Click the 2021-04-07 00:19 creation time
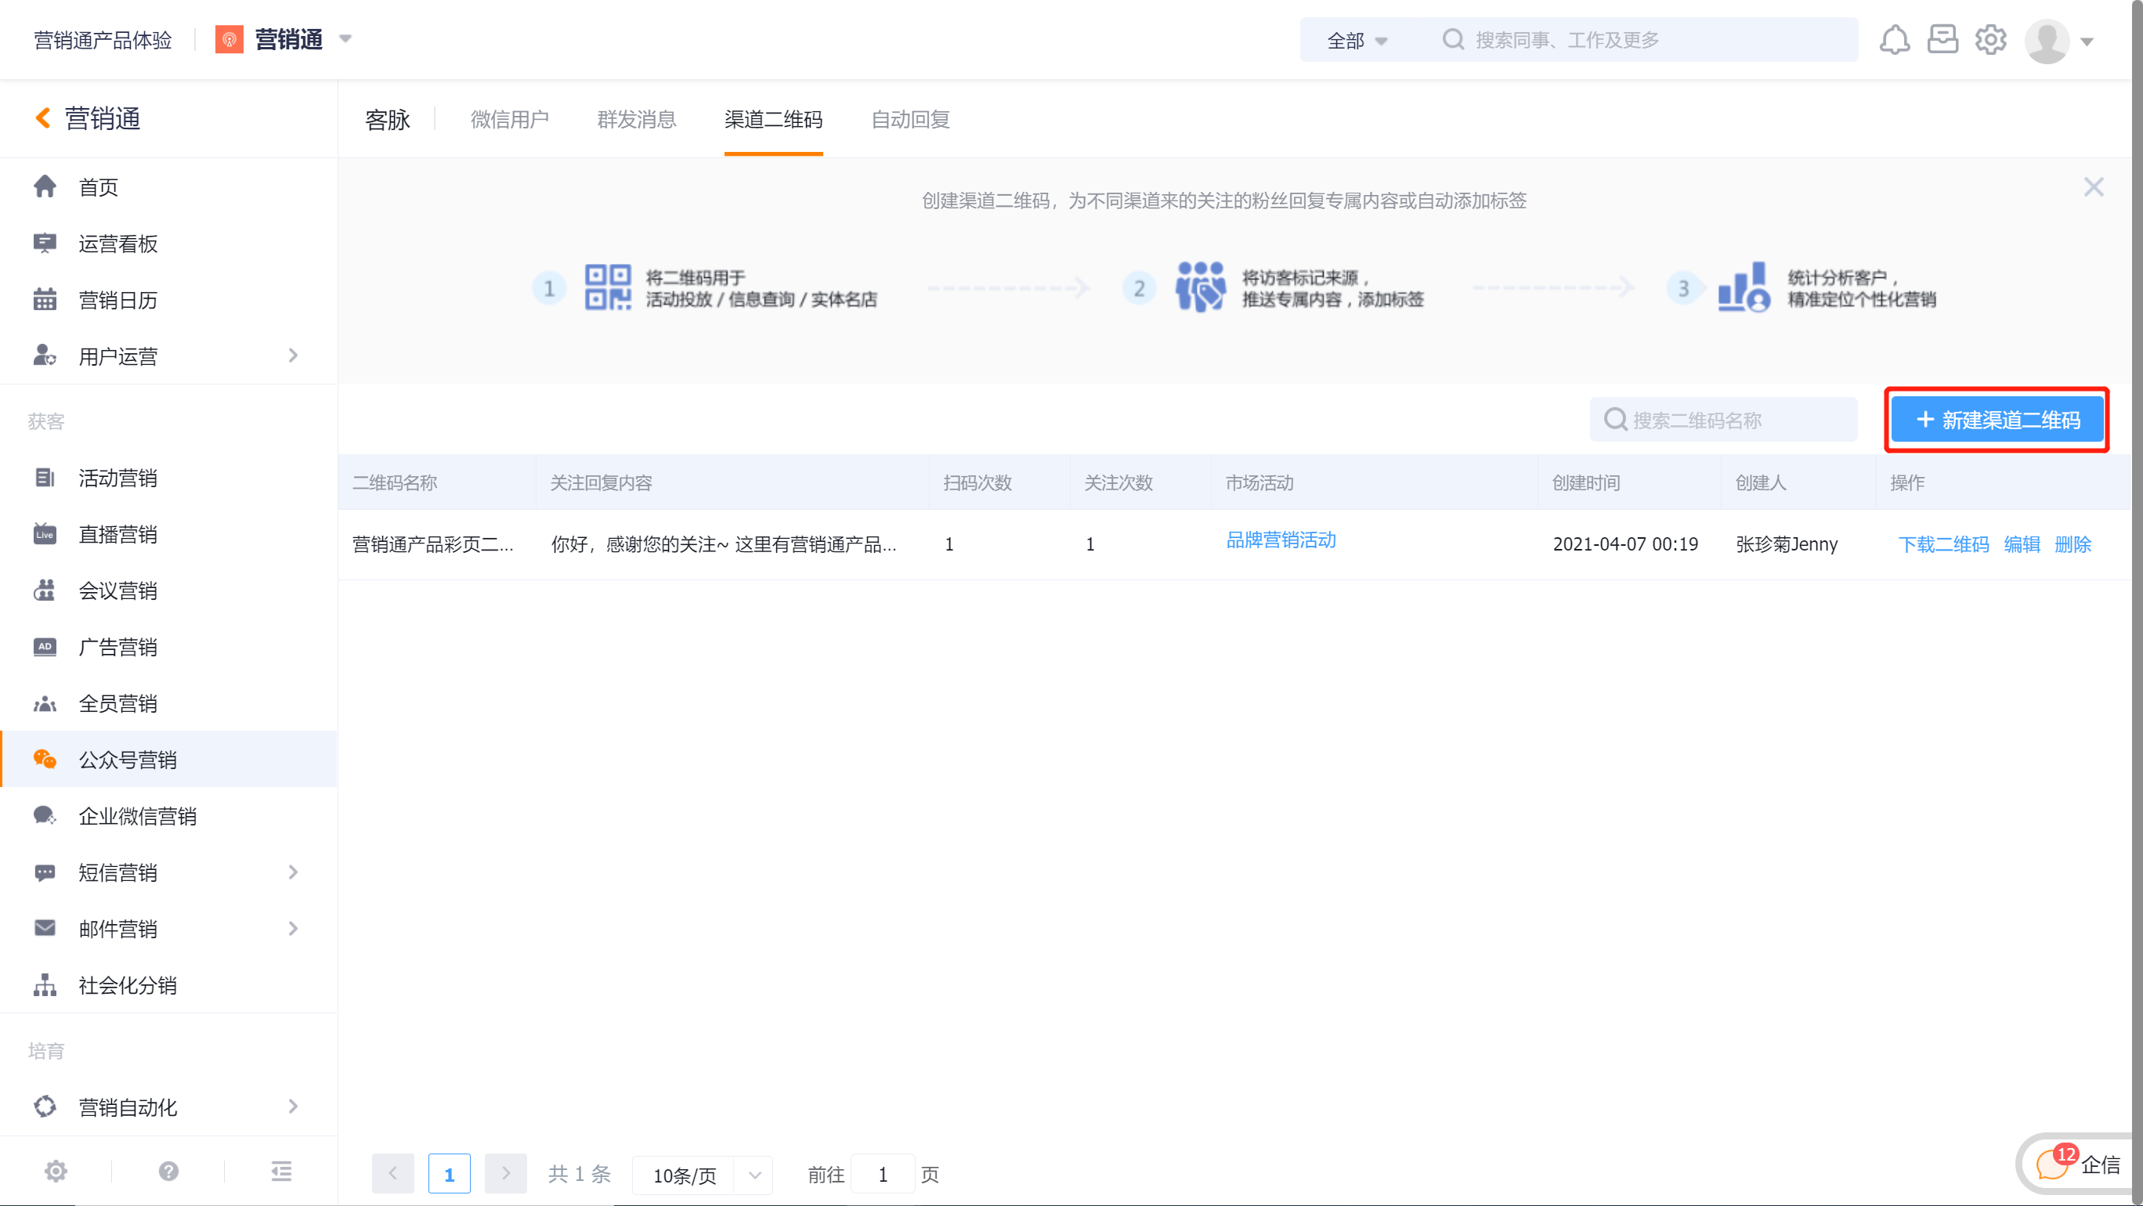2143x1206 pixels. click(x=1625, y=545)
